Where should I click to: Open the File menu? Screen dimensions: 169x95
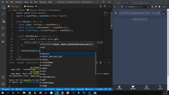point(7,2)
